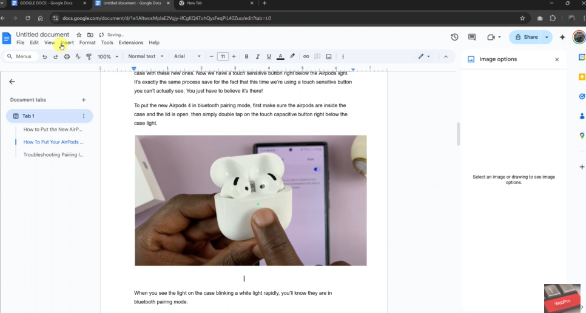Image resolution: width=586 pixels, height=313 pixels.
Task: Open browser extensions puzzle icon
Action: click(553, 18)
